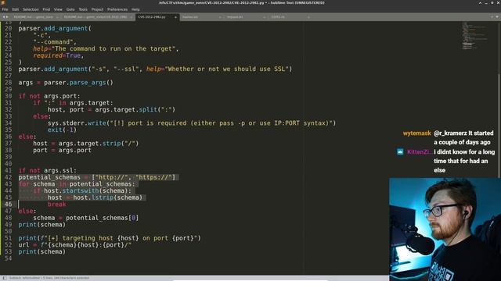Image resolution: width=501 pixels, height=281 pixels.
Task: Click the minimap code overview
Action: coord(474,36)
